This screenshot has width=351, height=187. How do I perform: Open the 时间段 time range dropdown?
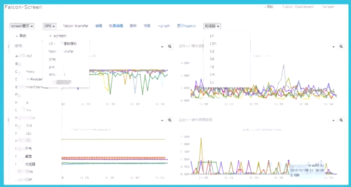(212, 26)
